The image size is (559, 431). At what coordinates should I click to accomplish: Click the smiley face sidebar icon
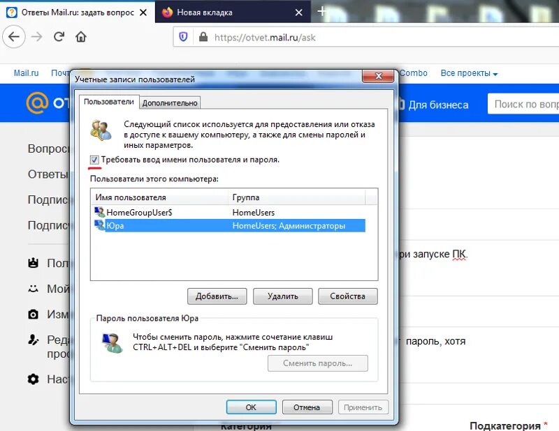[x=33, y=289]
